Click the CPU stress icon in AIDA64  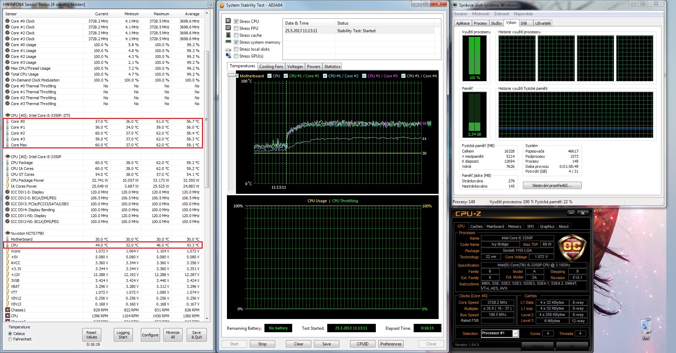click(228, 21)
